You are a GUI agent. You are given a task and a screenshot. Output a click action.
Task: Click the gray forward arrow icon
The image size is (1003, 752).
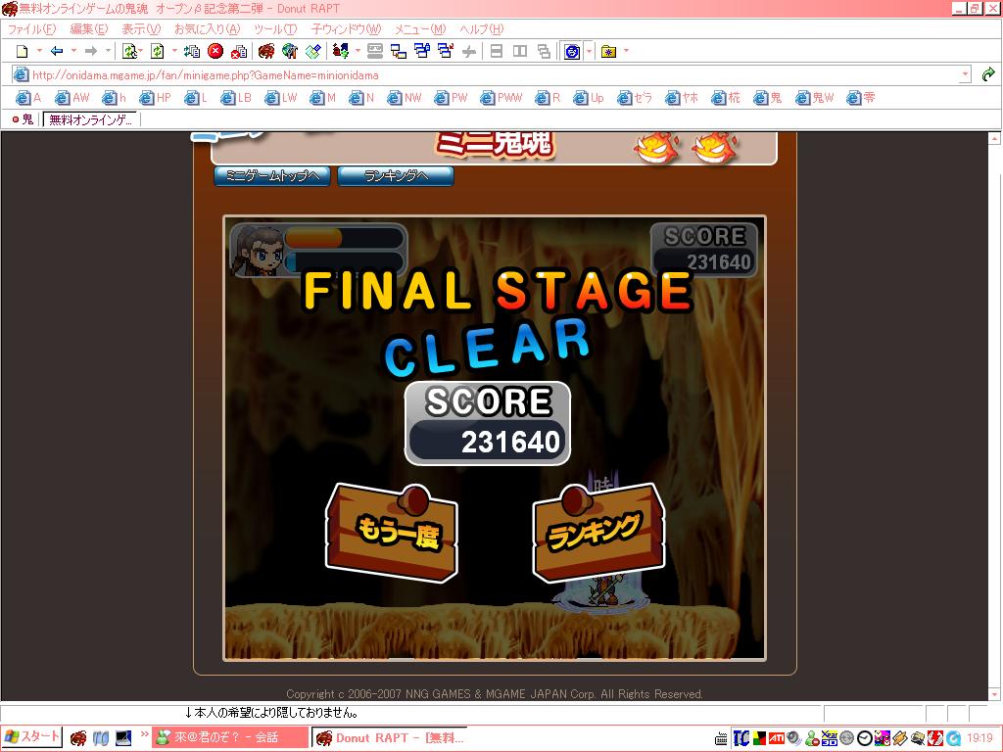[91, 51]
